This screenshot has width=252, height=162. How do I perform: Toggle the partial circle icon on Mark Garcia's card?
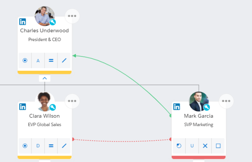(x=179, y=146)
